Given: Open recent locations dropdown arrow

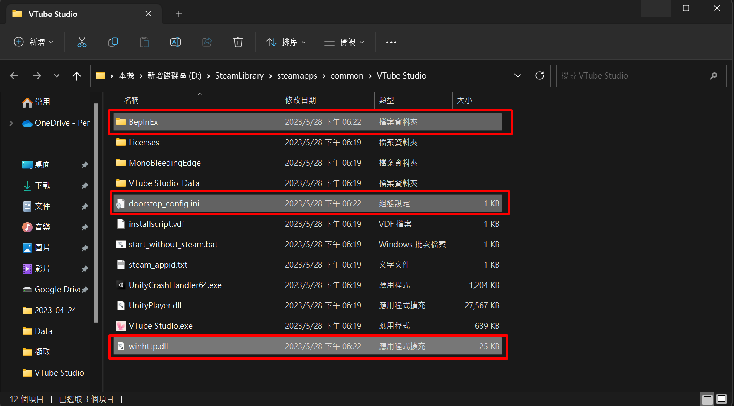Looking at the screenshot, I should click(56, 76).
